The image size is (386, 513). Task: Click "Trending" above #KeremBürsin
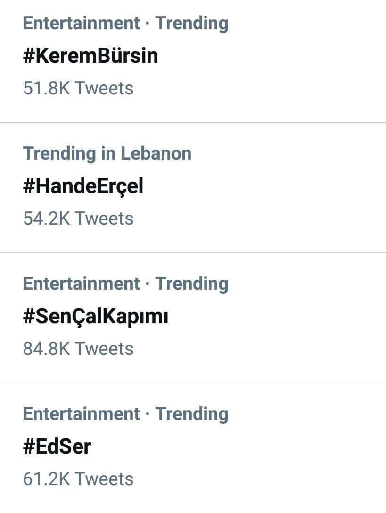[192, 23]
